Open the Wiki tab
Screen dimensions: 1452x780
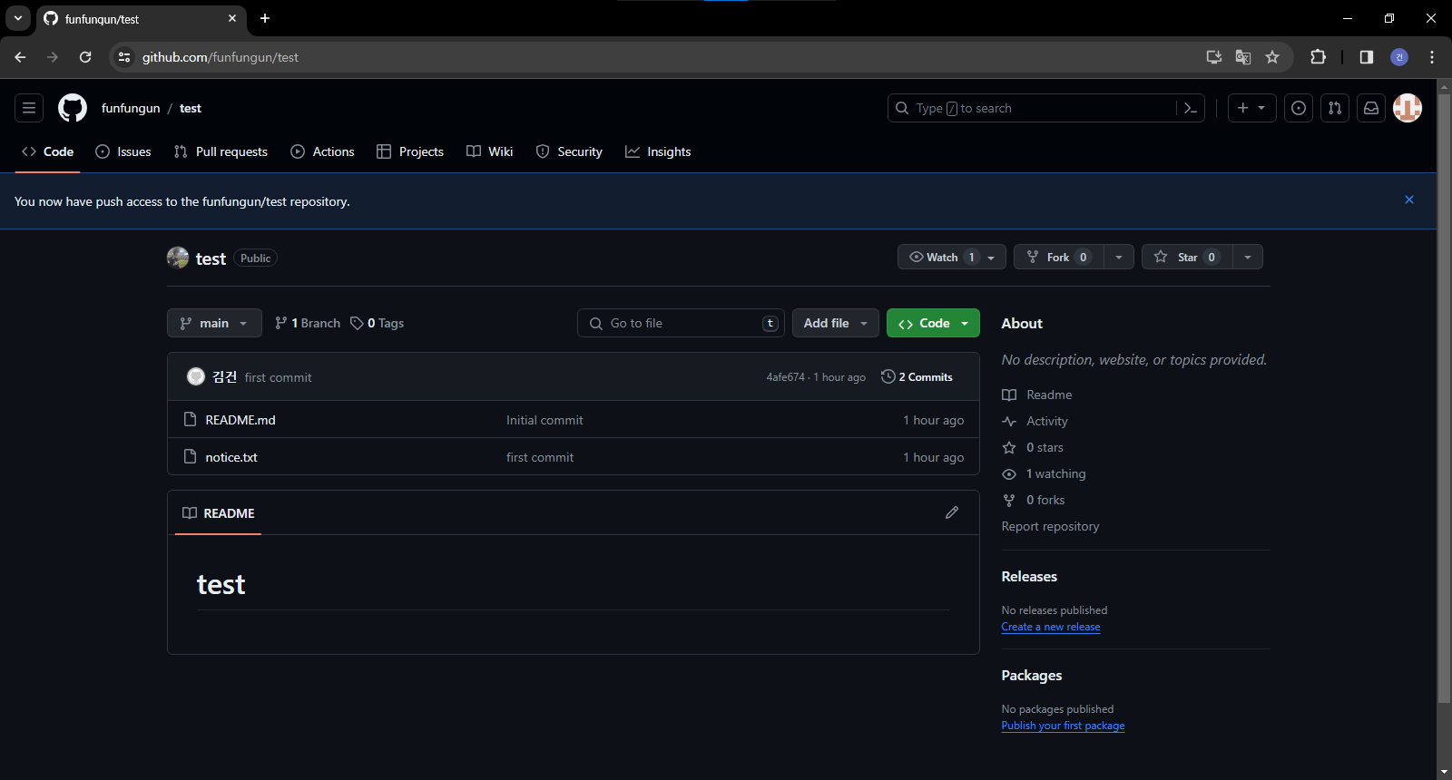click(x=490, y=151)
